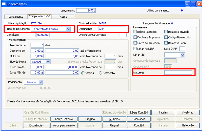The width and height of the screenshot is (202, 131).
Task: Select the Simples interest radio button
Action: 83,73
